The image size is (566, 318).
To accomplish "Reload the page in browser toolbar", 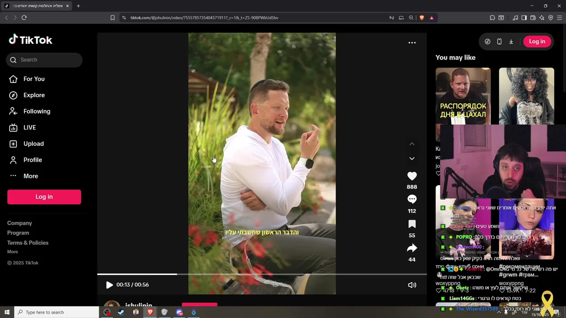I will tap(24, 18).
